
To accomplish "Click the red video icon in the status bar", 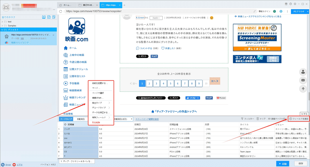I will tap(14, 165).
